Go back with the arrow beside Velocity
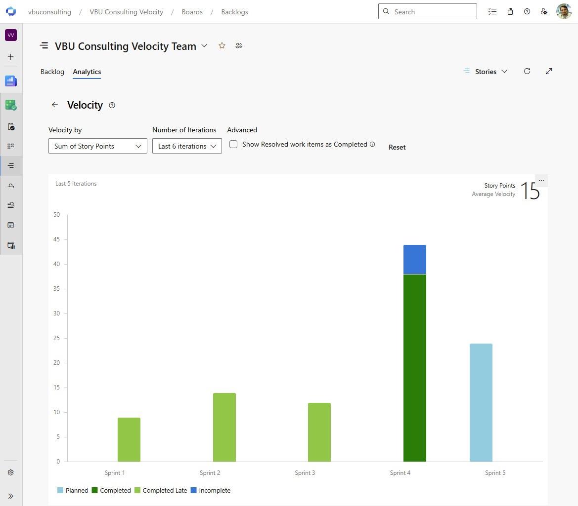Image resolution: width=578 pixels, height=506 pixels. [x=54, y=105]
